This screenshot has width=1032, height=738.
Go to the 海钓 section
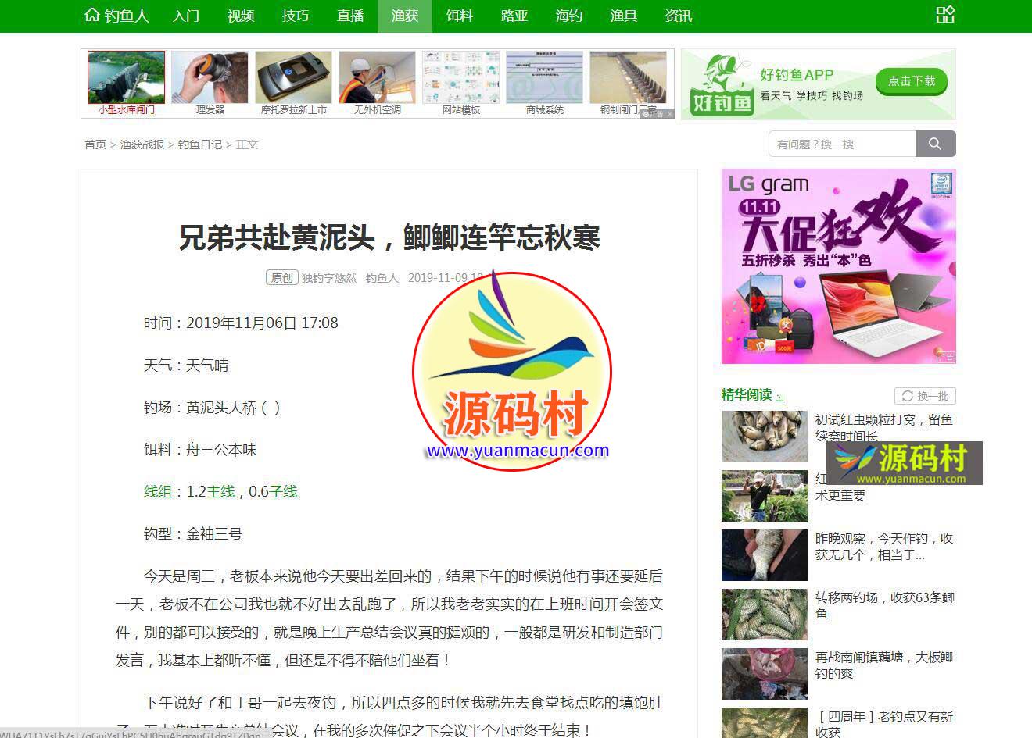568,16
